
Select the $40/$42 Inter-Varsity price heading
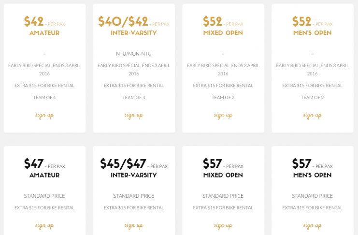coord(123,21)
